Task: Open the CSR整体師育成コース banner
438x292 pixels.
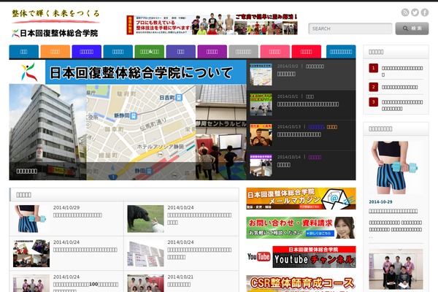Action: point(301,283)
